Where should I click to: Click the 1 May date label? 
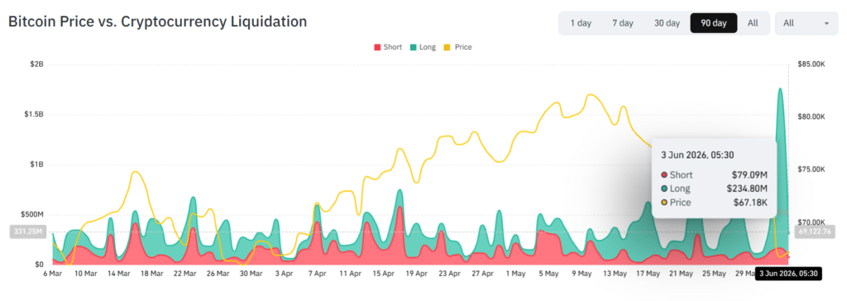point(515,274)
